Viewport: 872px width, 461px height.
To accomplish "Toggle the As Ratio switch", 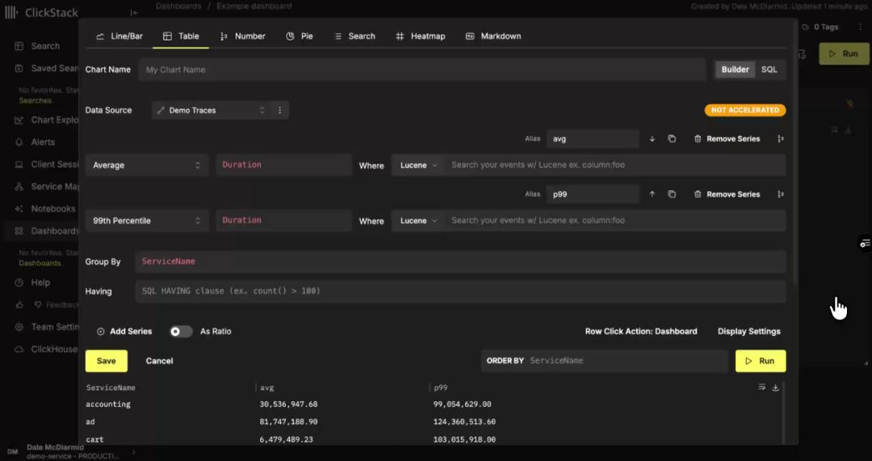I will pos(181,332).
